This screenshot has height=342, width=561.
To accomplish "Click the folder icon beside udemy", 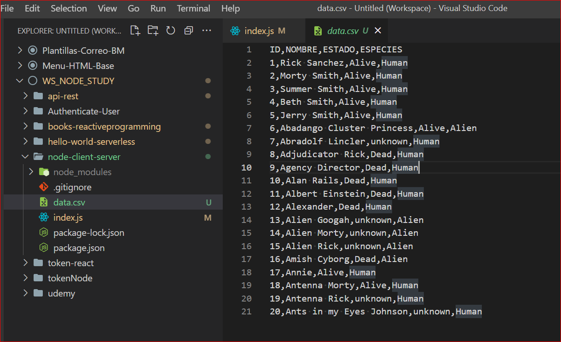I will click(x=38, y=293).
